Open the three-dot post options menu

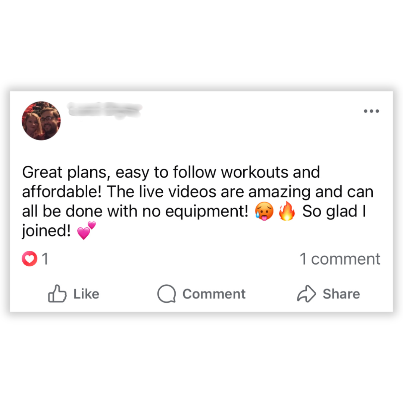click(371, 111)
